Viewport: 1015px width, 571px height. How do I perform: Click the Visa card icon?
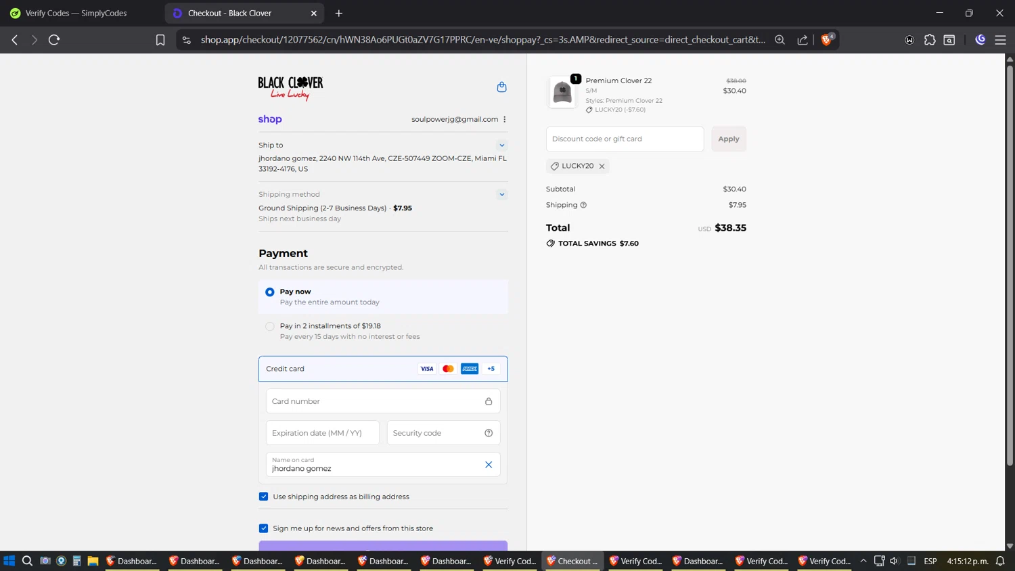pyautogui.click(x=427, y=369)
